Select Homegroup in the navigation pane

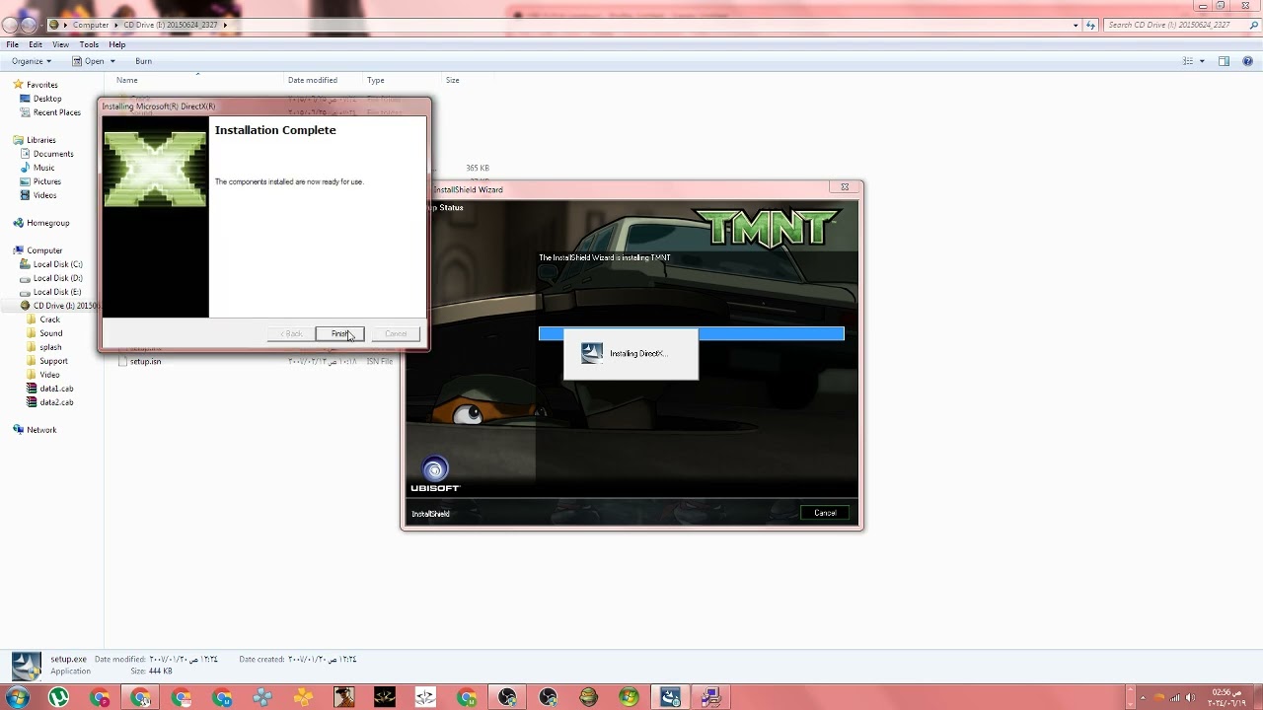pos(47,223)
